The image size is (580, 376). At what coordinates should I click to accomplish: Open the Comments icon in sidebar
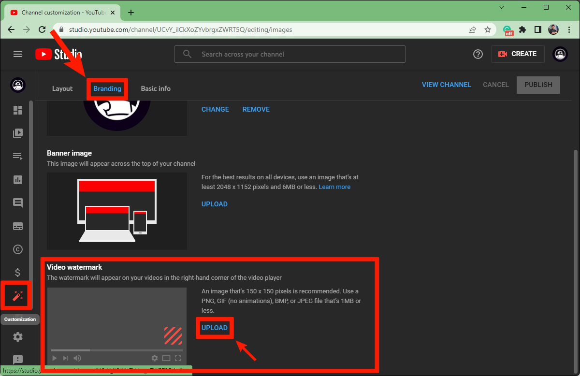click(18, 203)
